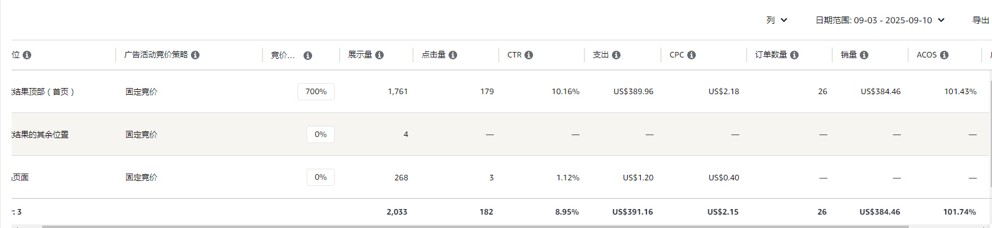
Task: Edit the 700% bid adjustment field
Action: 316,92
